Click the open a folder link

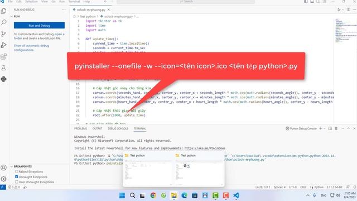pos(39,36)
